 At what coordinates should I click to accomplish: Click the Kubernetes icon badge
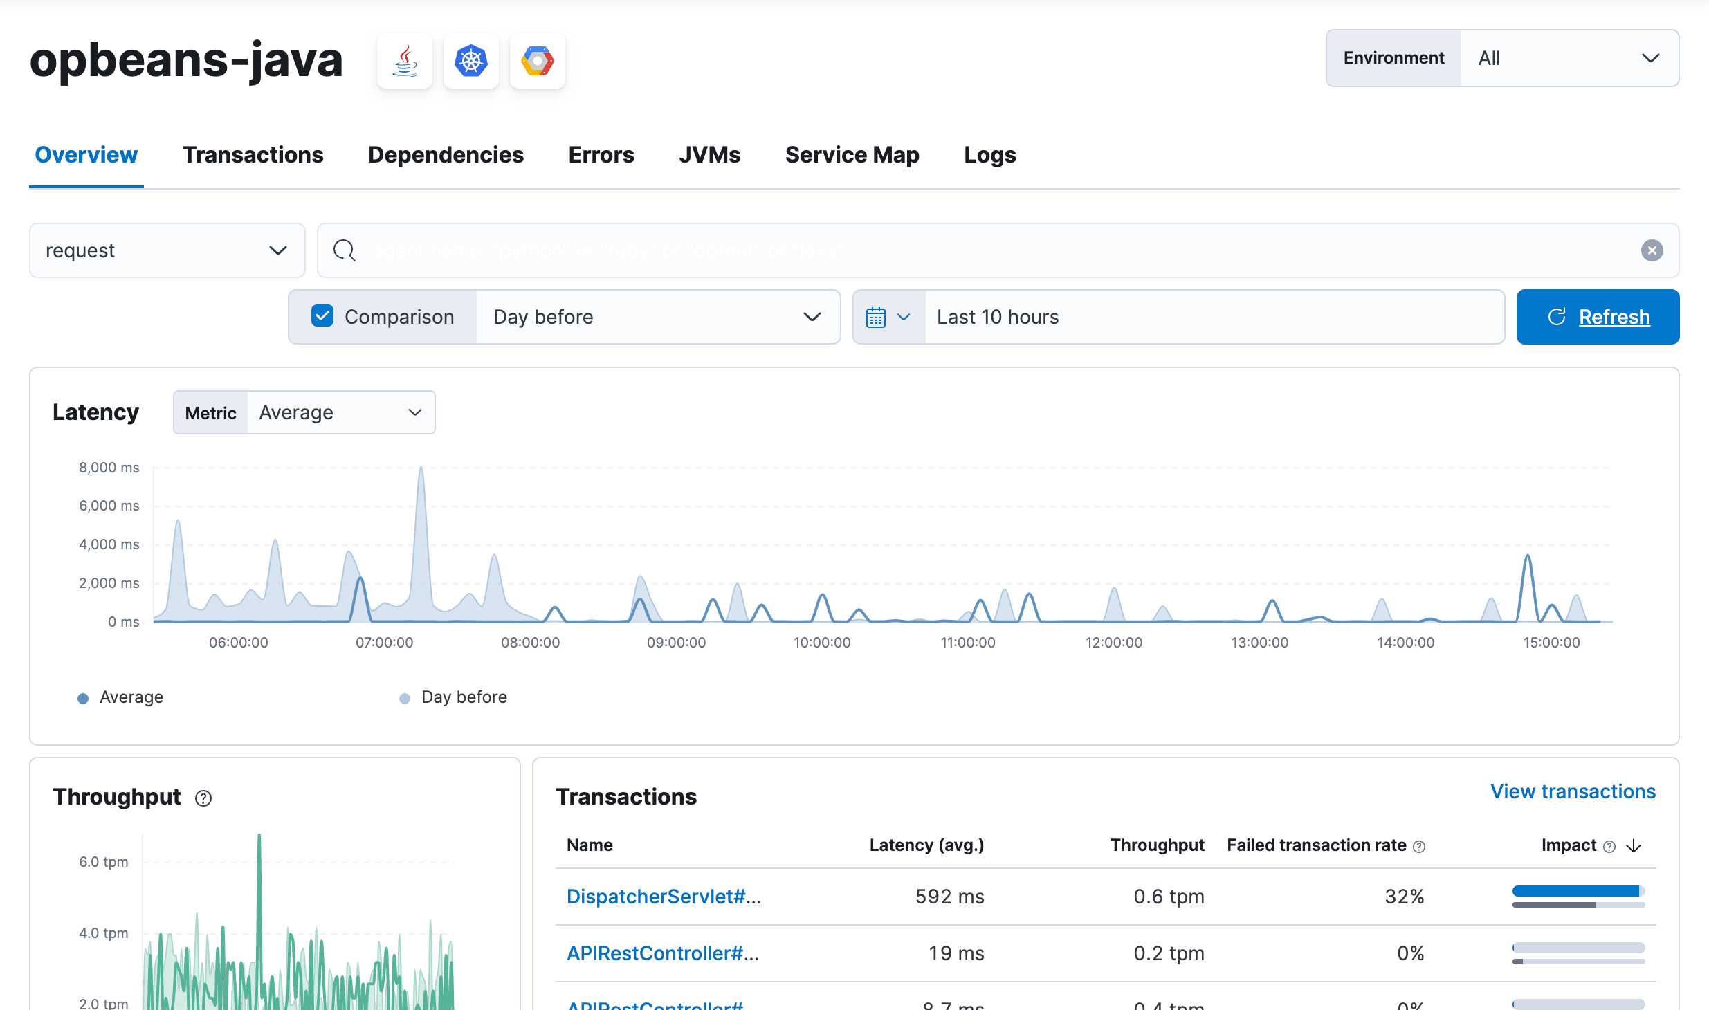[x=471, y=61]
